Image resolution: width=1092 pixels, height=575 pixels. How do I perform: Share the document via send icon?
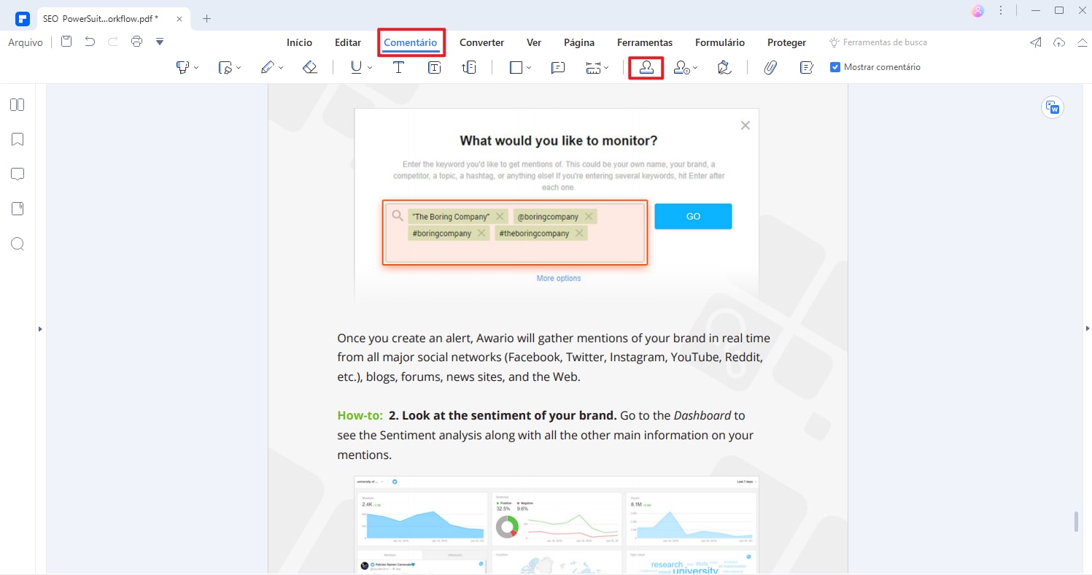click(x=1036, y=42)
